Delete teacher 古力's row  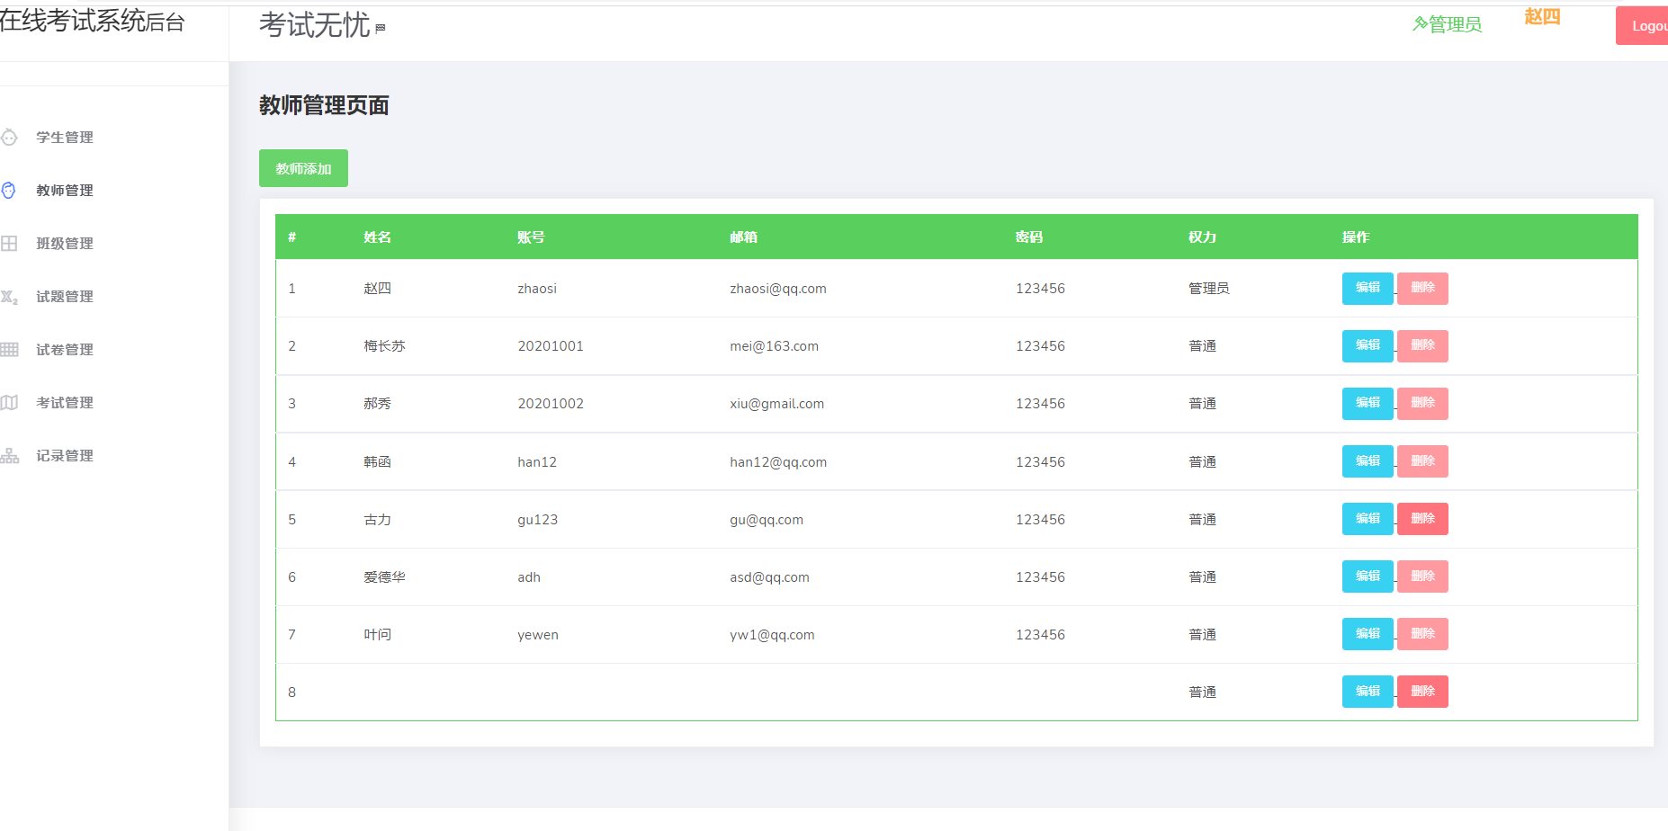(x=1422, y=519)
